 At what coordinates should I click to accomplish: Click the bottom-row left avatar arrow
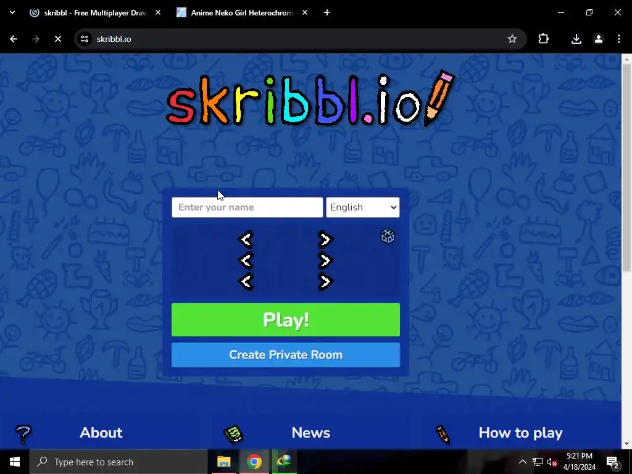[x=246, y=281]
